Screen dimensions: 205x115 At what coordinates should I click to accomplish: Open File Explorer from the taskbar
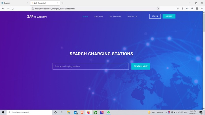69,112
